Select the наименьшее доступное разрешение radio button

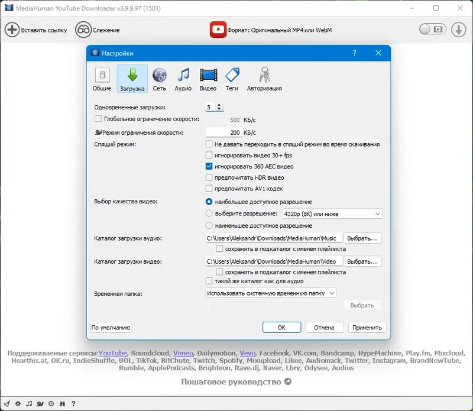pos(209,225)
